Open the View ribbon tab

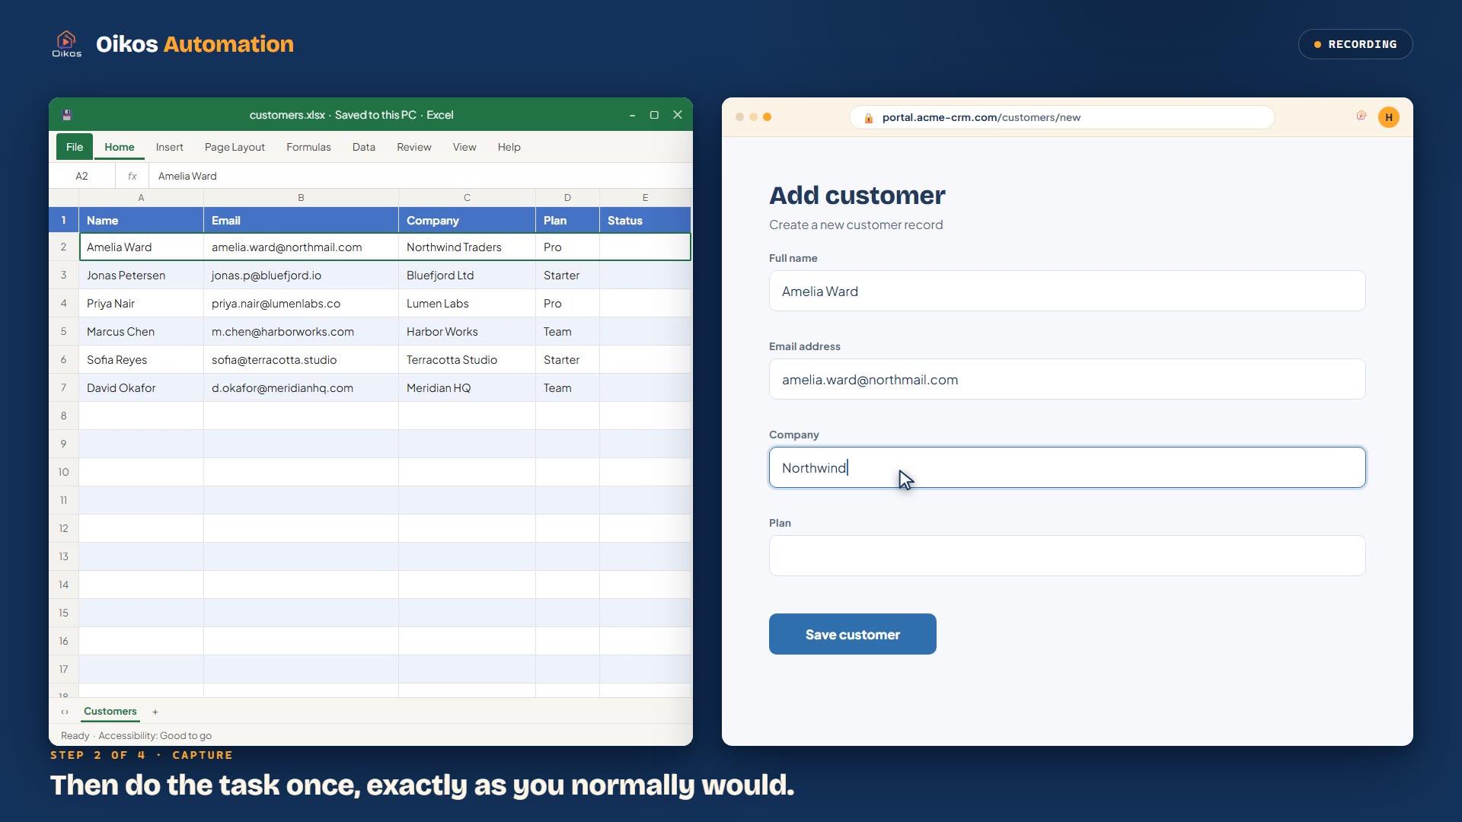(464, 147)
